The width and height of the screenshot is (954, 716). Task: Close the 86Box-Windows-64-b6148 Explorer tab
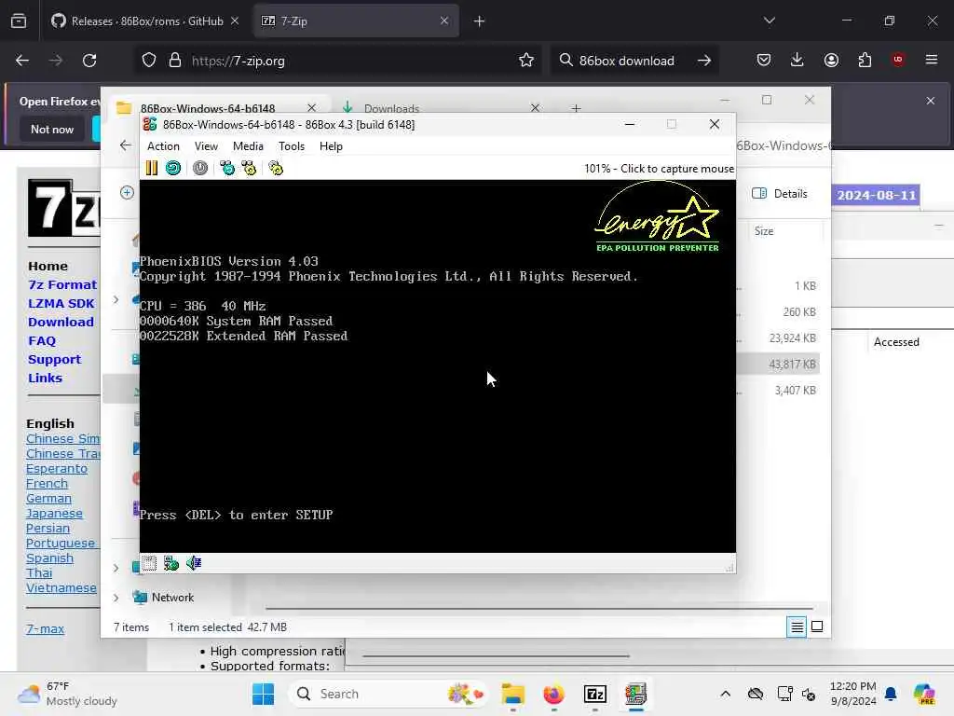coord(311,108)
